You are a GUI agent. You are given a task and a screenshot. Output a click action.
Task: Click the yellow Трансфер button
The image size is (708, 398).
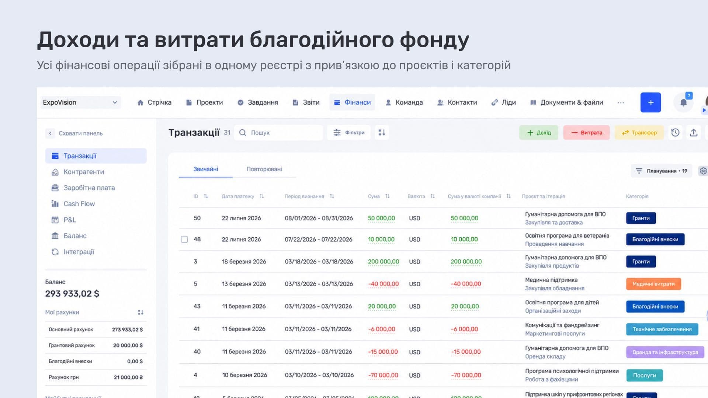[639, 133]
